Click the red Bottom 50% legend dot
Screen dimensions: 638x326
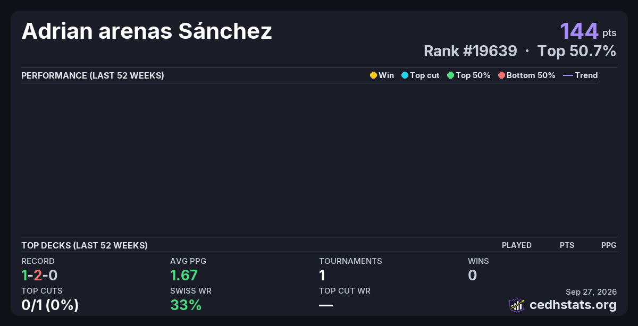501,75
